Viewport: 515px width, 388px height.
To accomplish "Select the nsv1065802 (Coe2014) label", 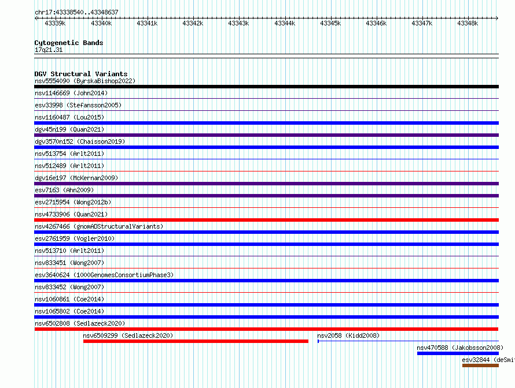I will coord(69,311).
